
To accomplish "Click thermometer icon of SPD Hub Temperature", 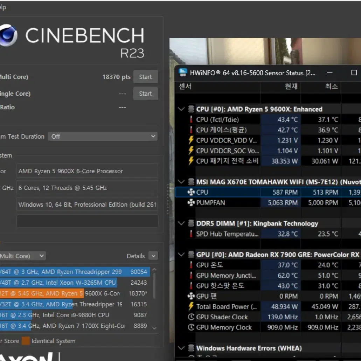I will pos(191,234).
